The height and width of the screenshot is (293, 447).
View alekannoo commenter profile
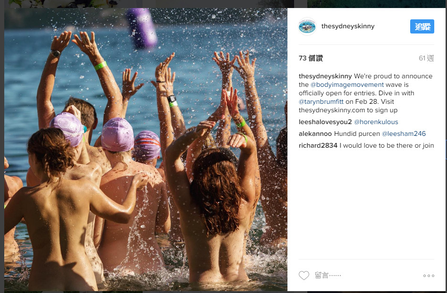click(x=315, y=134)
